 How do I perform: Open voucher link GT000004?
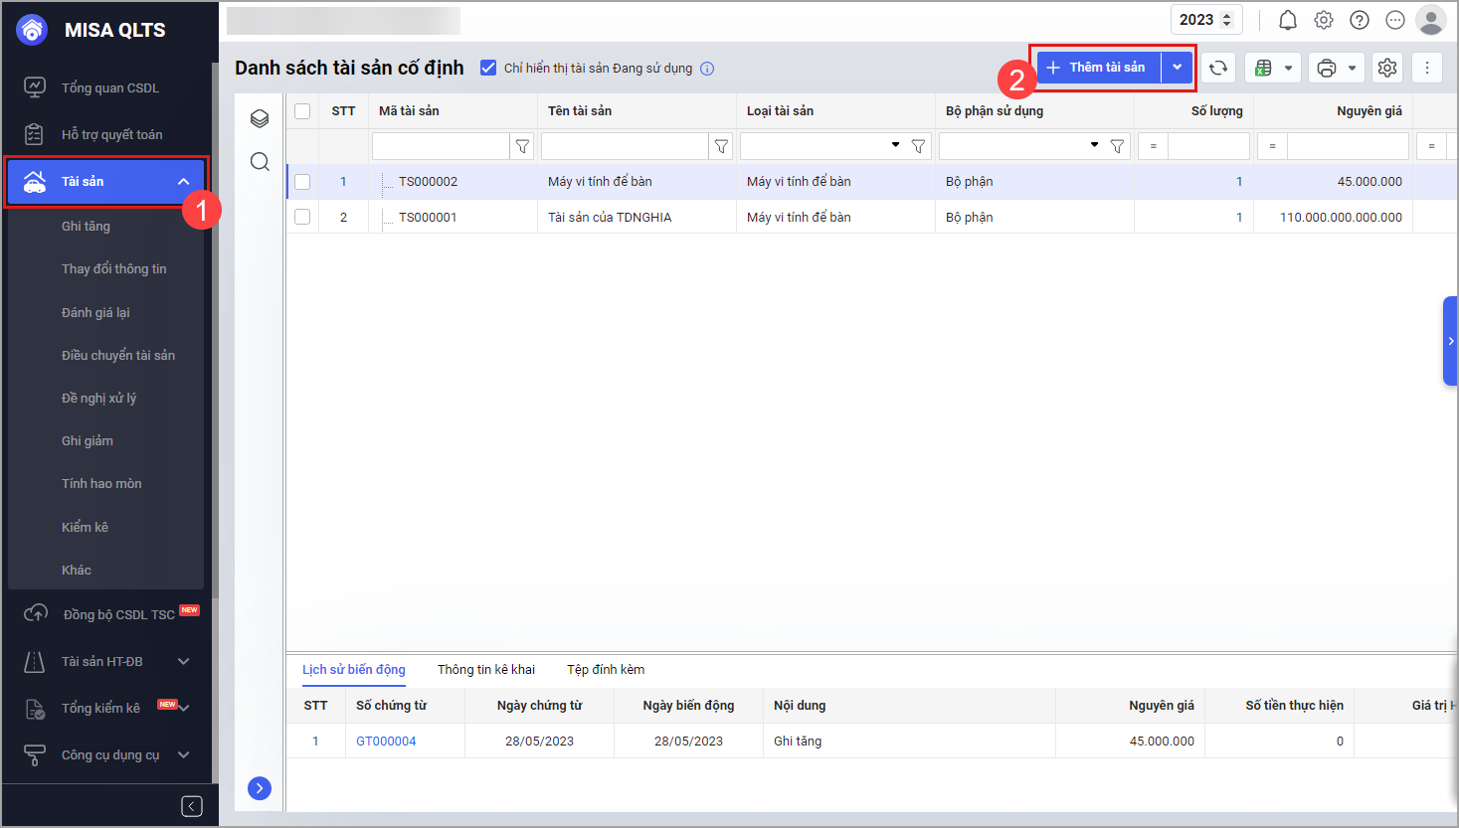(386, 741)
